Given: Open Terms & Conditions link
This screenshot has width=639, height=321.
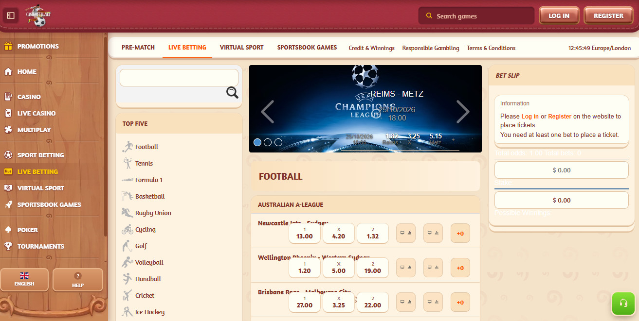Looking at the screenshot, I should [x=491, y=48].
